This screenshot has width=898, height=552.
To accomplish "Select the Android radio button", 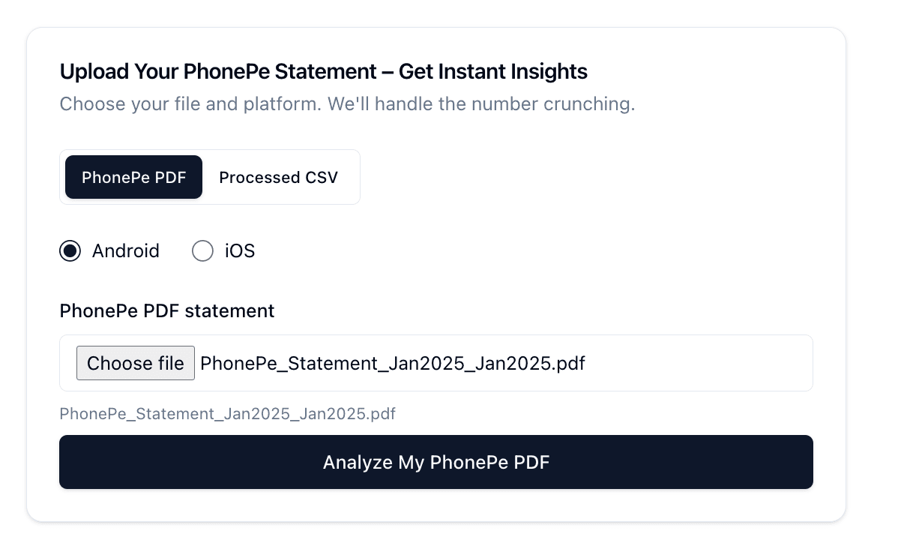I will click(x=70, y=250).
